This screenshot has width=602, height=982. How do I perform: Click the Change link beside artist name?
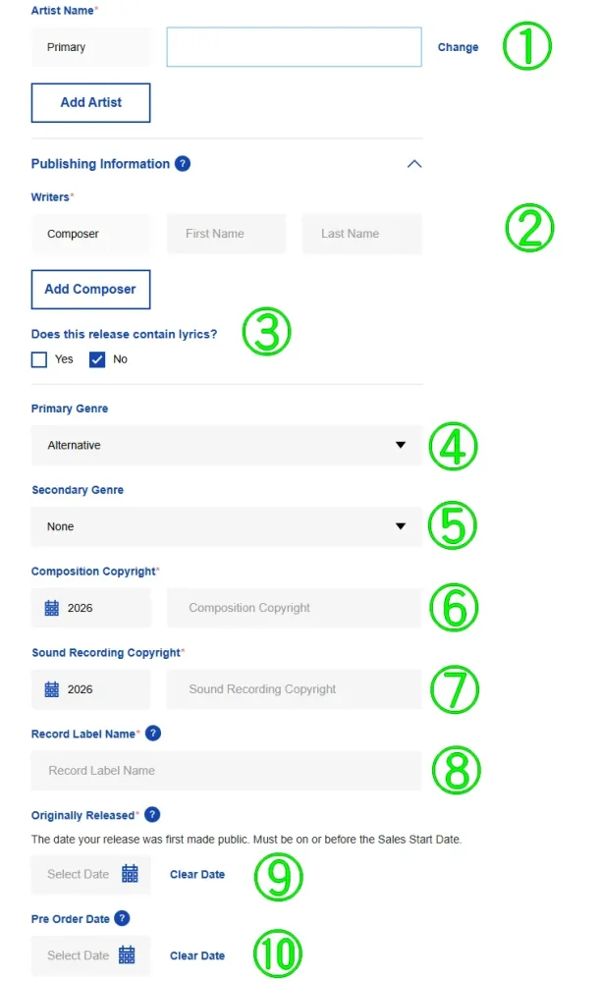coord(458,47)
